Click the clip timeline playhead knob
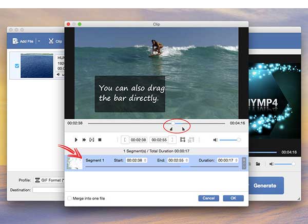The image size is (308, 224). click(173, 123)
